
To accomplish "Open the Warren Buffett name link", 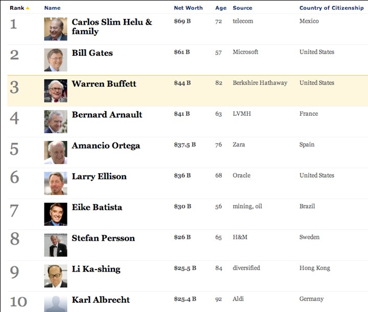I will click(x=104, y=84).
